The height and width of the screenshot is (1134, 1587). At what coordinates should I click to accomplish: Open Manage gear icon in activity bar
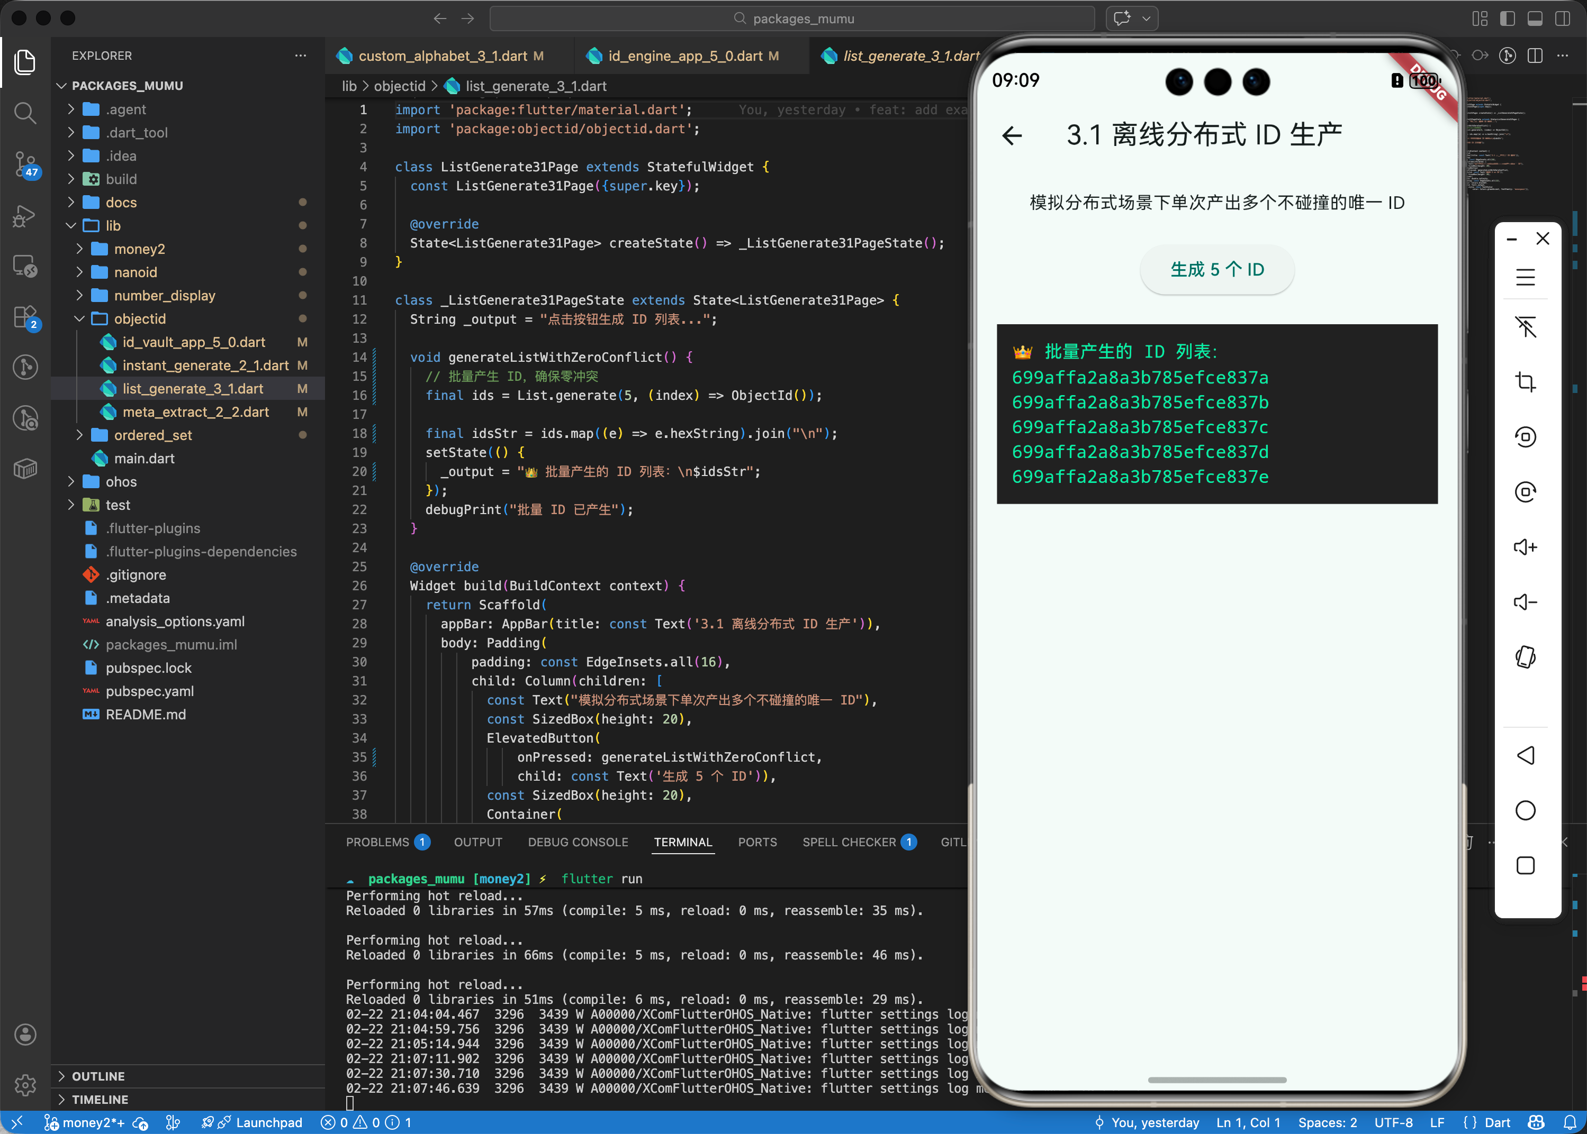(x=25, y=1084)
